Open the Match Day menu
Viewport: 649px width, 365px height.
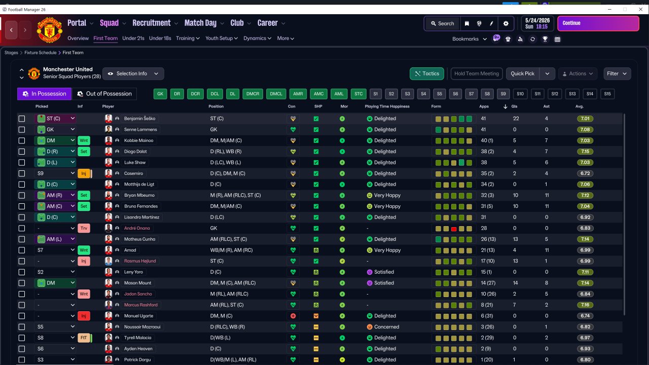204,23
